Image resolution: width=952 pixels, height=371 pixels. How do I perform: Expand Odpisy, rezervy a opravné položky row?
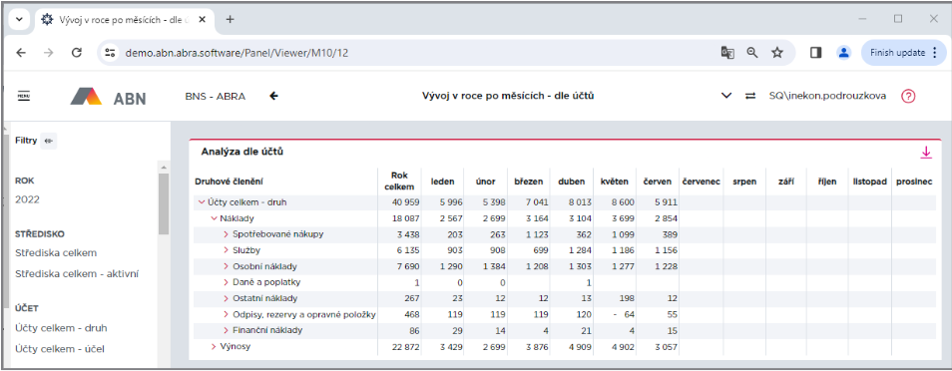coord(226,314)
